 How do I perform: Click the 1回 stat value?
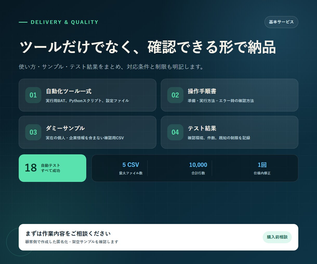tap(262, 165)
